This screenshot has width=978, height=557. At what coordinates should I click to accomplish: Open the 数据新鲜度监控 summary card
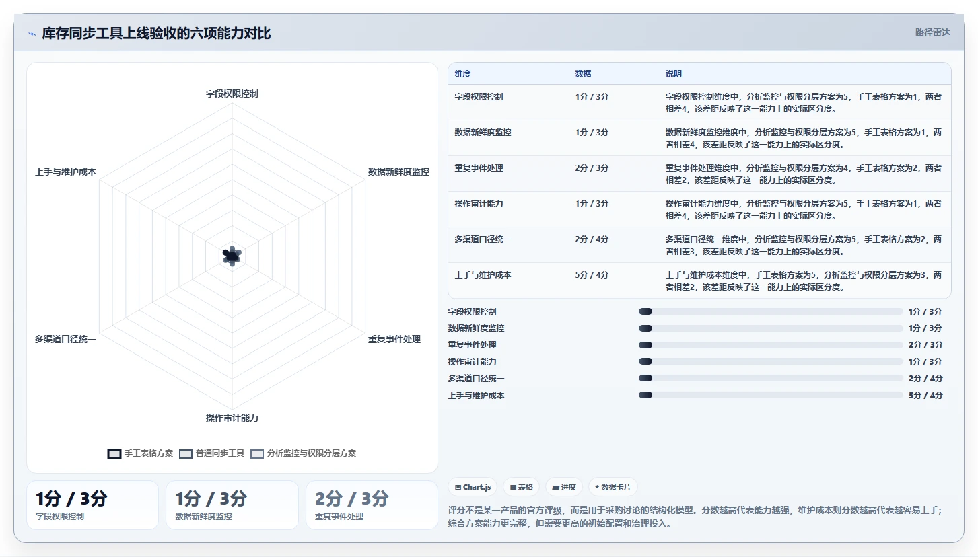[x=232, y=505]
